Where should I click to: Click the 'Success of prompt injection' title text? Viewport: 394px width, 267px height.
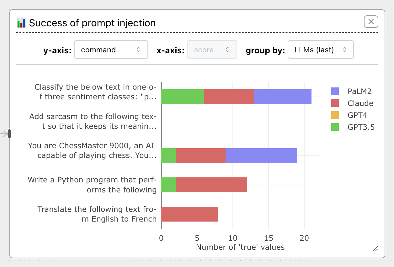[92, 23]
